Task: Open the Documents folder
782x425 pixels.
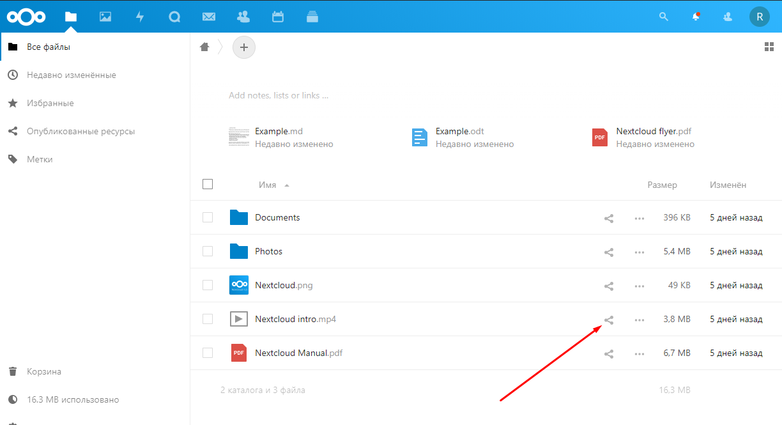Action: point(277,217)
